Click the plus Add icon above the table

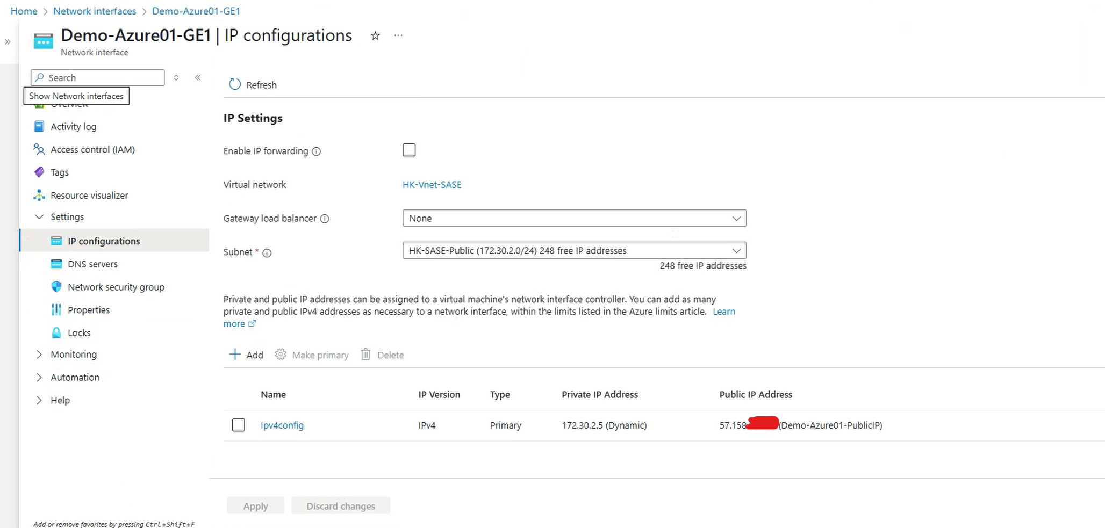click(x=235, y=355)
